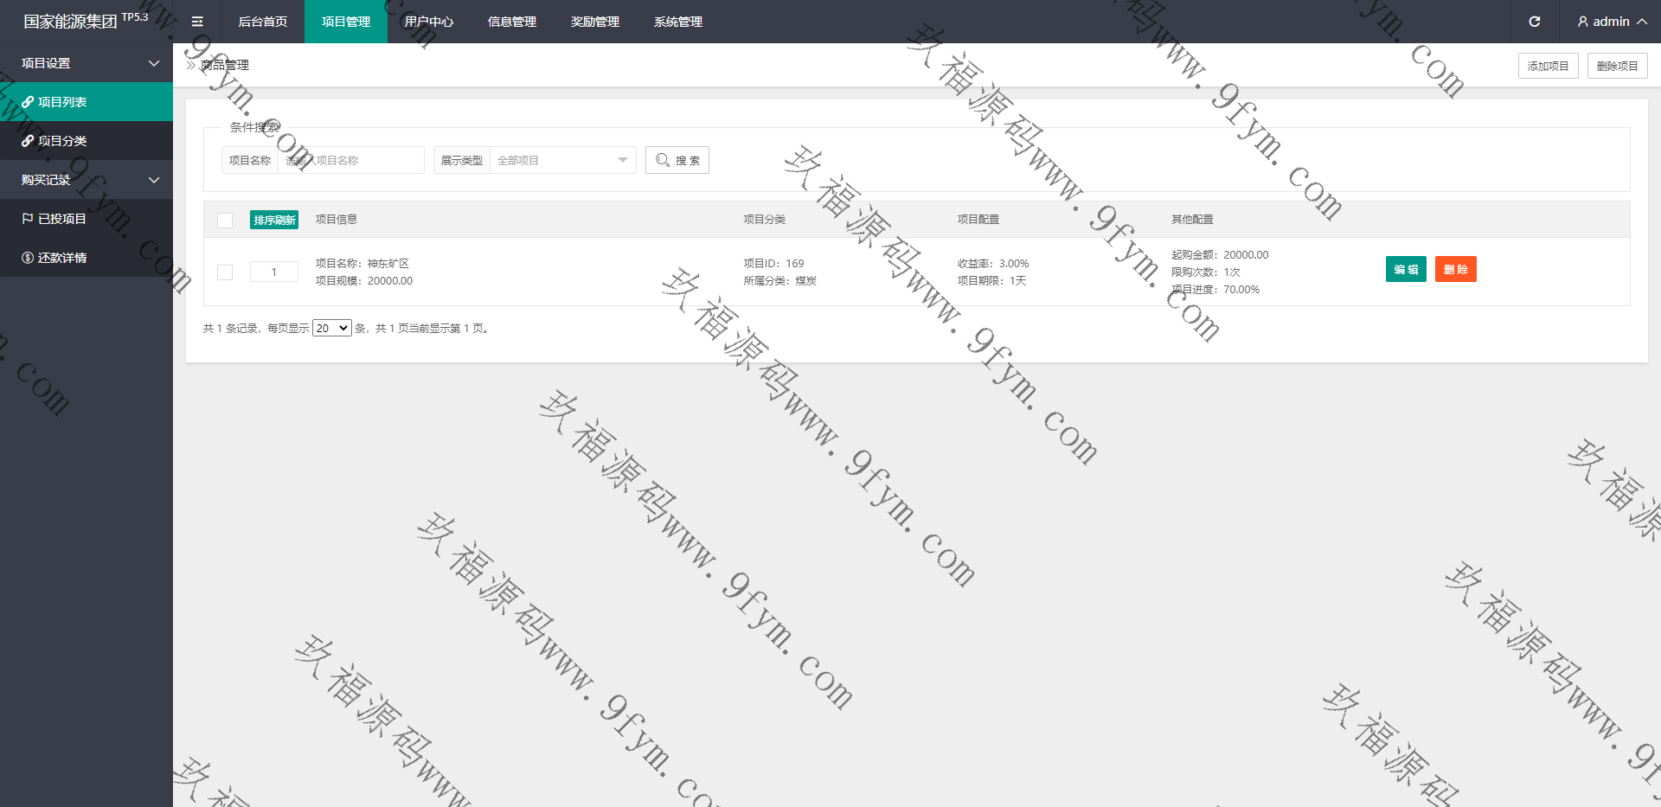Click coin icon beside 还款详情
Viewport: 1661px width, 807px height.
(28, 258)
